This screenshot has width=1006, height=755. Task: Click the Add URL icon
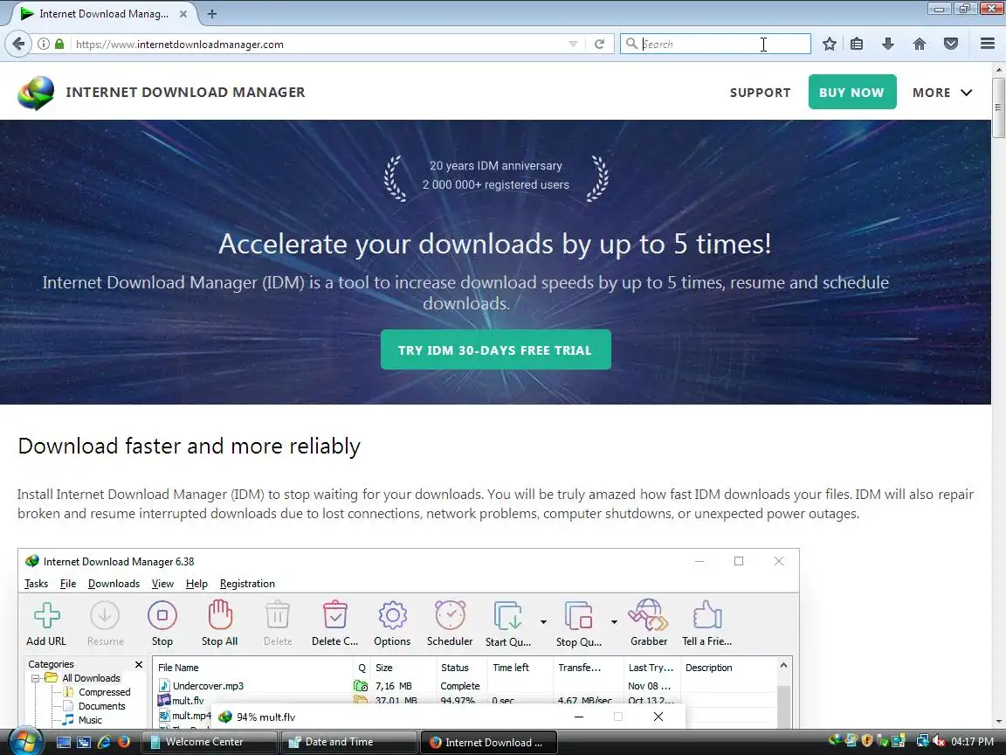[46, 615]
